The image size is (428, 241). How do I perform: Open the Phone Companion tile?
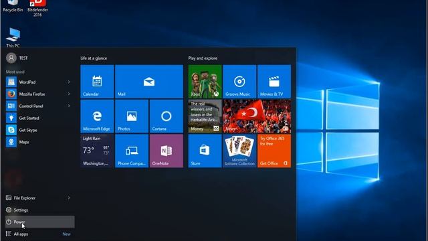coord(132,151)
